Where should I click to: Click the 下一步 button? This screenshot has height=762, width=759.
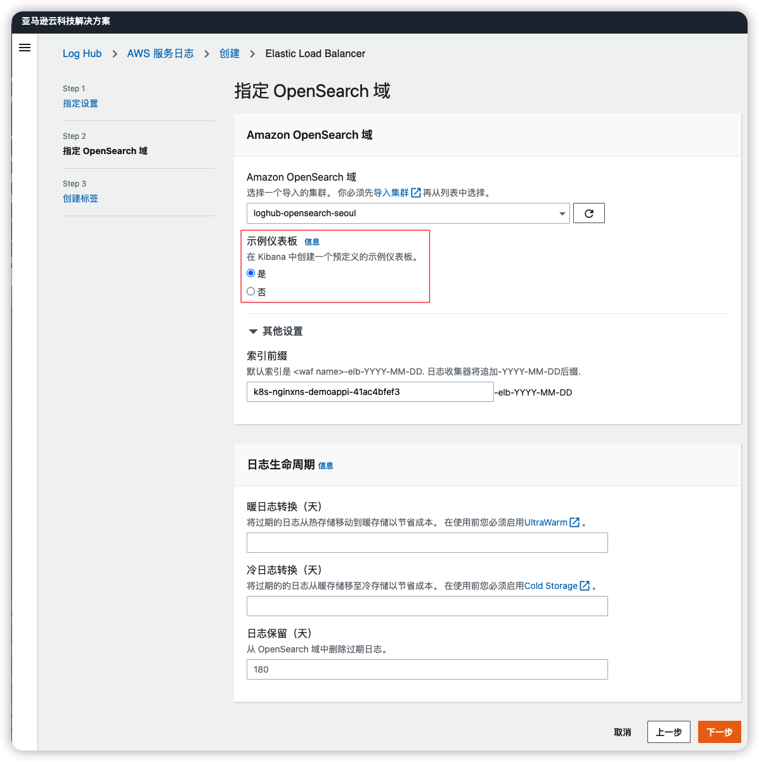[x=720, y=732]
